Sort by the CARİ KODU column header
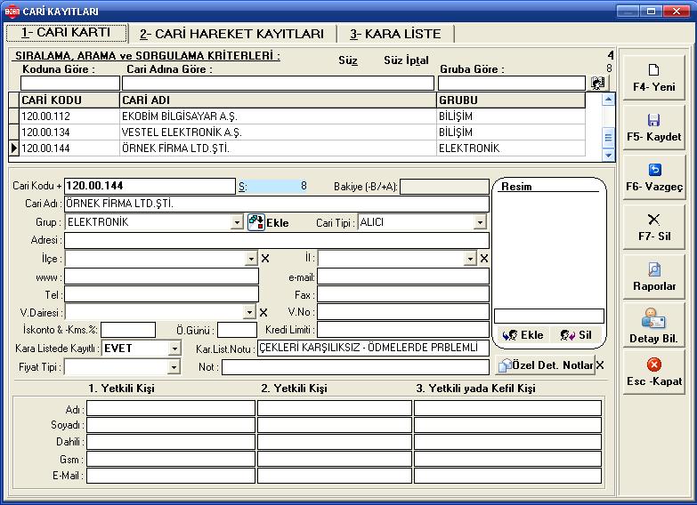This screenshot has height=505, width=697. 69,100
